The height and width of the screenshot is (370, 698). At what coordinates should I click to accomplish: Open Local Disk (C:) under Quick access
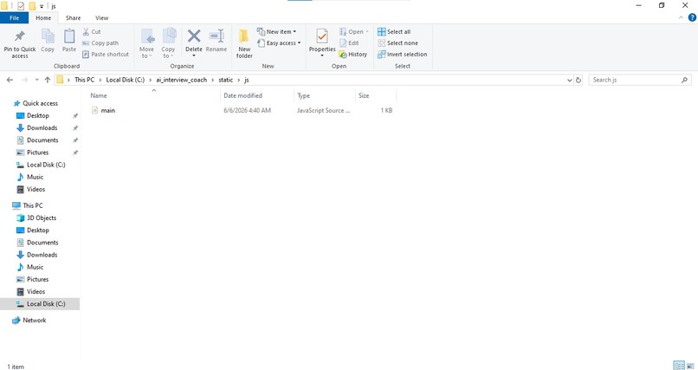tap(46, 165)
